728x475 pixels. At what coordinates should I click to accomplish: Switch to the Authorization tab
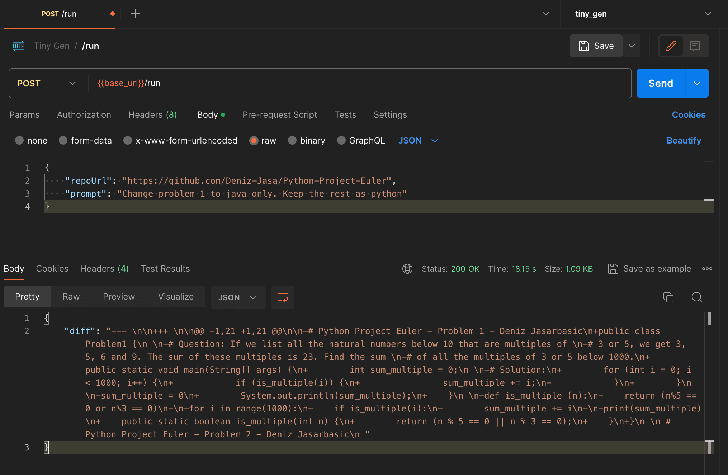84,115
